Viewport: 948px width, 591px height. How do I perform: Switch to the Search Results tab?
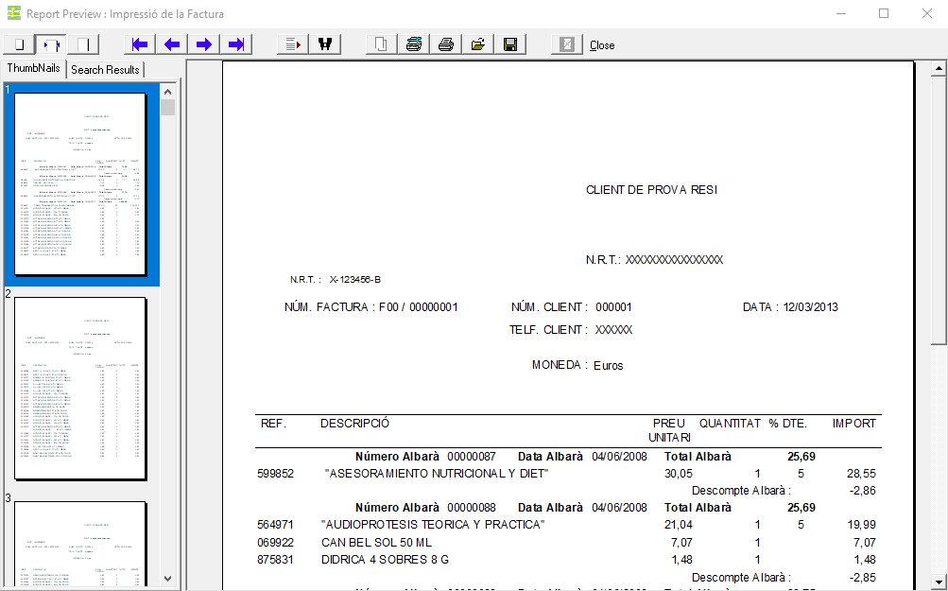[x=105, y=70]
